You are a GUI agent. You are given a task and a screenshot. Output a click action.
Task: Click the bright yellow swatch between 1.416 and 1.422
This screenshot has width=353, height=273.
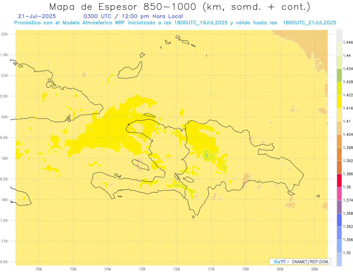[x=339, y=101]
